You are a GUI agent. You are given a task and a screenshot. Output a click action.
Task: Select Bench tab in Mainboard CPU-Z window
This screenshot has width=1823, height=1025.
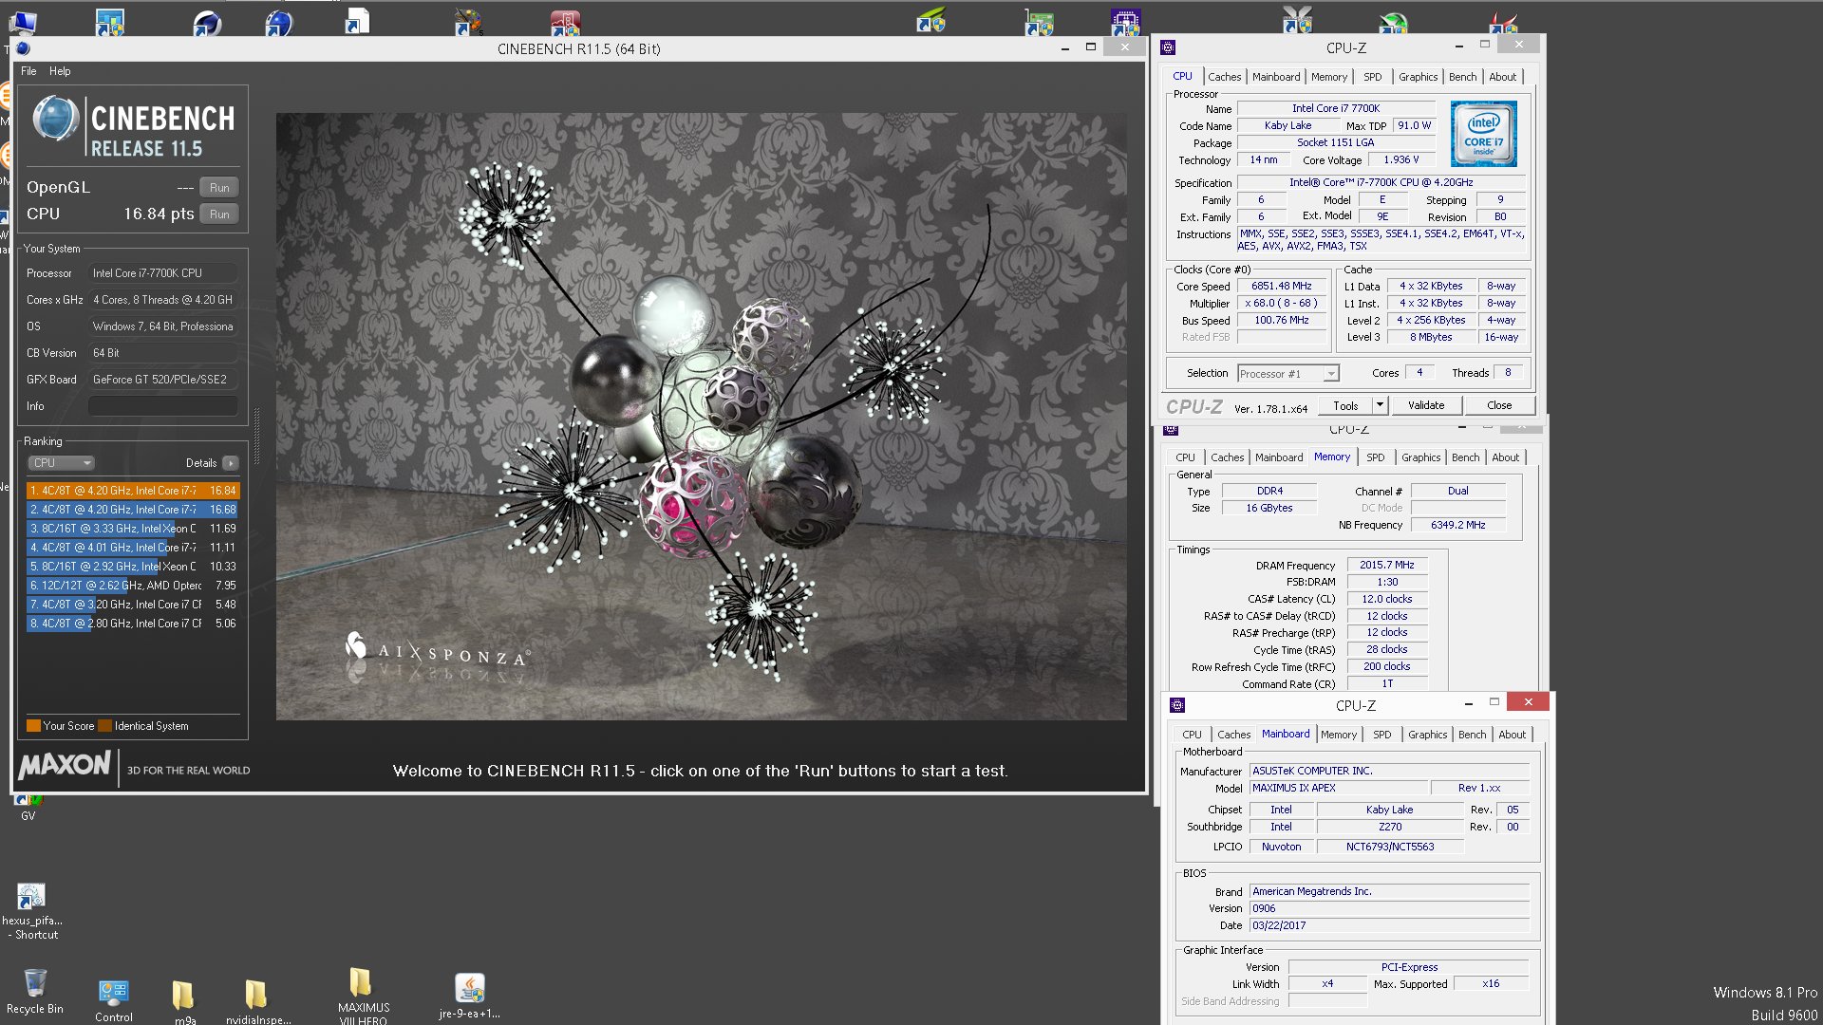click(x=1472, y=735)
